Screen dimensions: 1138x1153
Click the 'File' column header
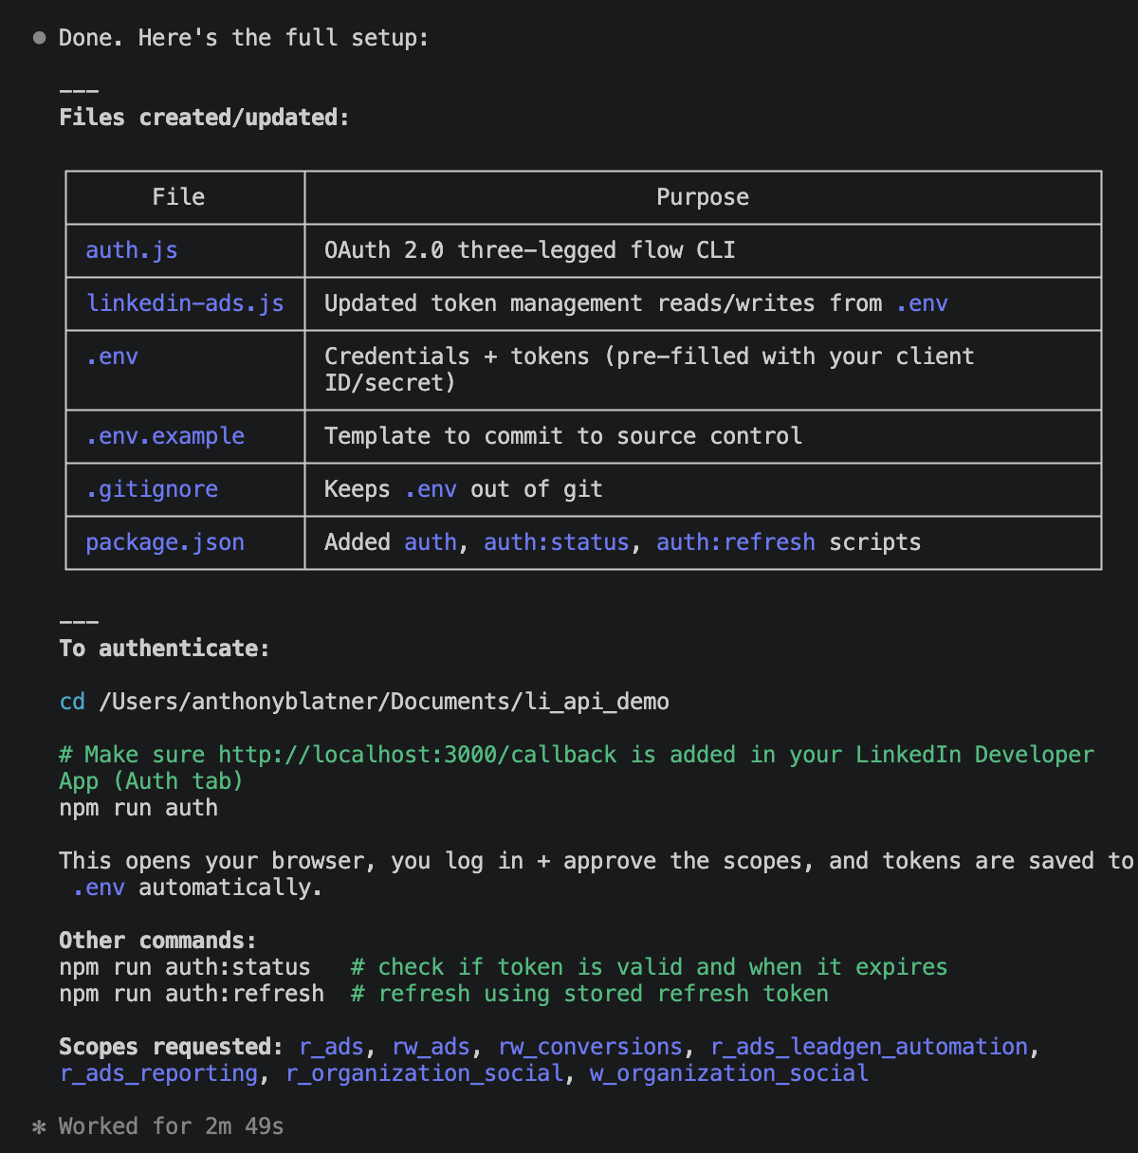click(178, 197)
